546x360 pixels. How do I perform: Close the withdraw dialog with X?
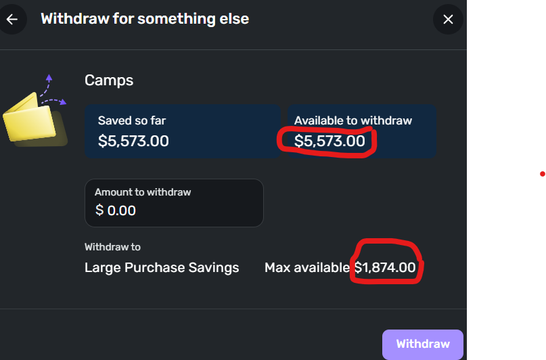(x=448, y=19)
